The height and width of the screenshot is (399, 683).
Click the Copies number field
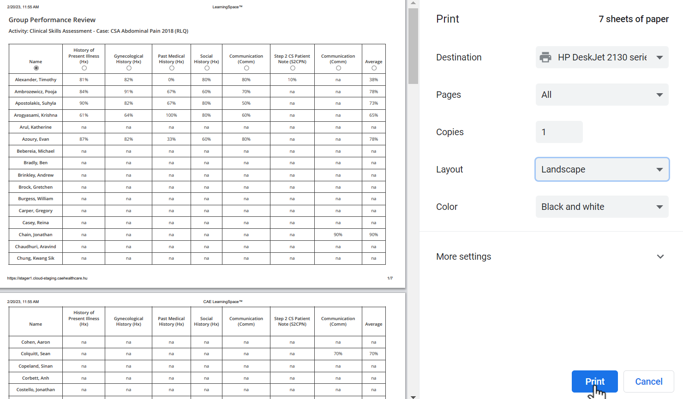(559, 132)
